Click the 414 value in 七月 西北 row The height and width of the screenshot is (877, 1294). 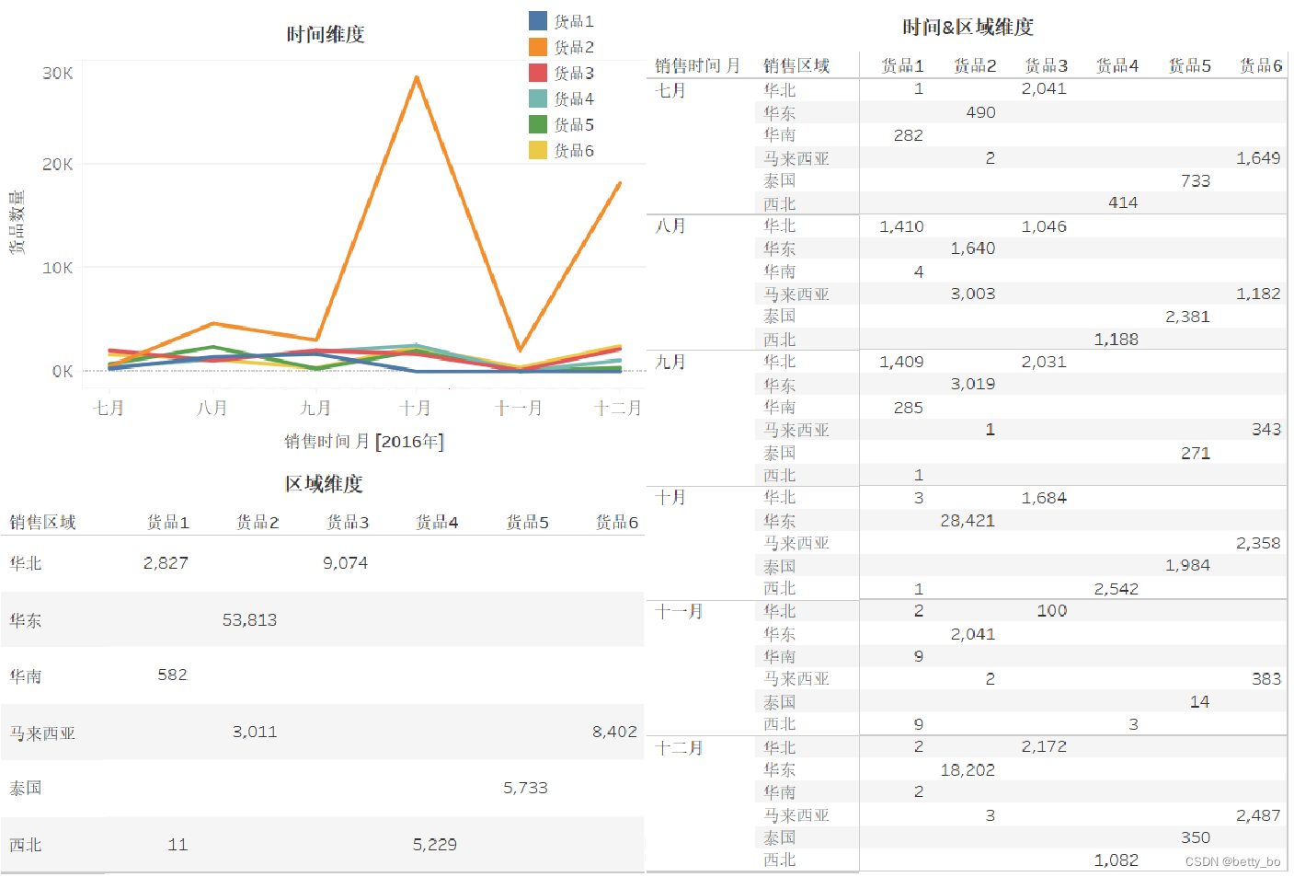tap(1123, 202)
